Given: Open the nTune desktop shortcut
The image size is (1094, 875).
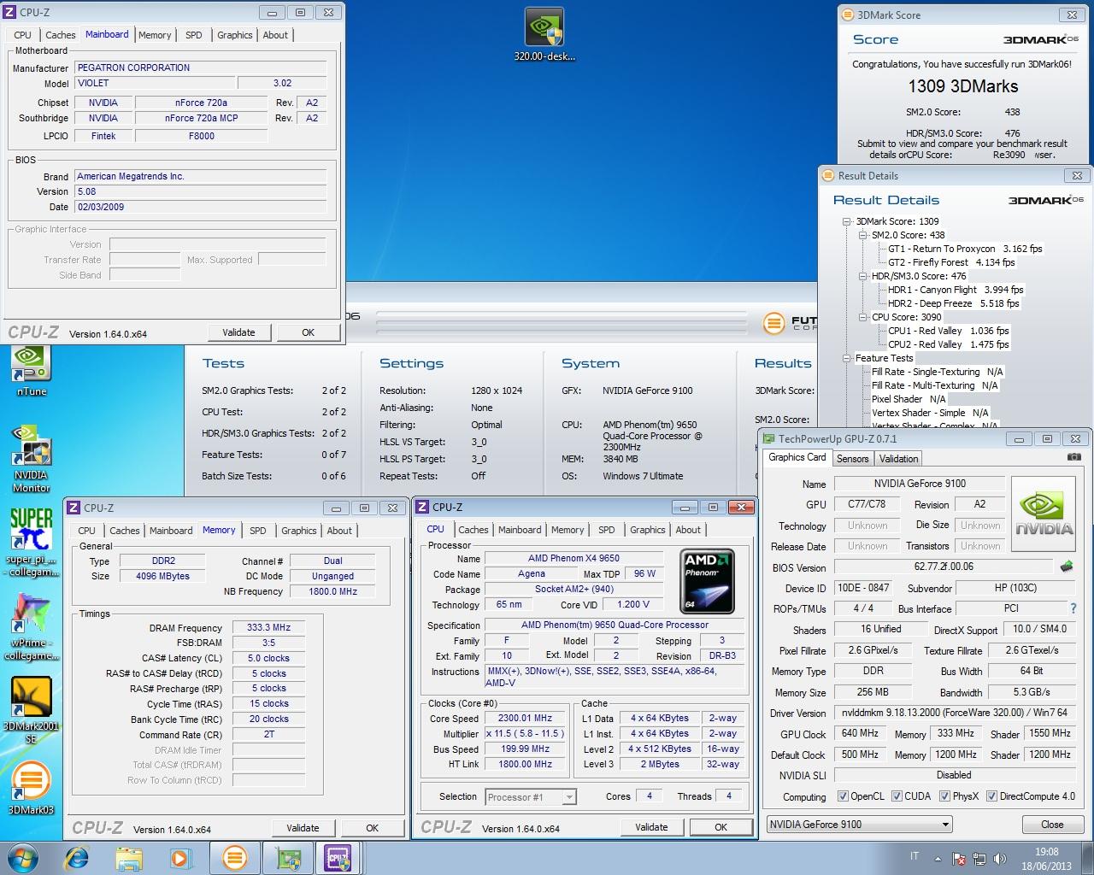Looking at the screenshot, I should [31, 370].
